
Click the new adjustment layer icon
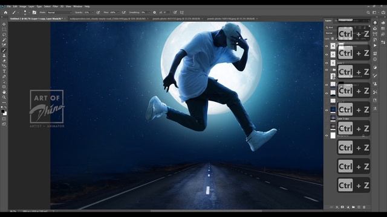click(348, 207)
